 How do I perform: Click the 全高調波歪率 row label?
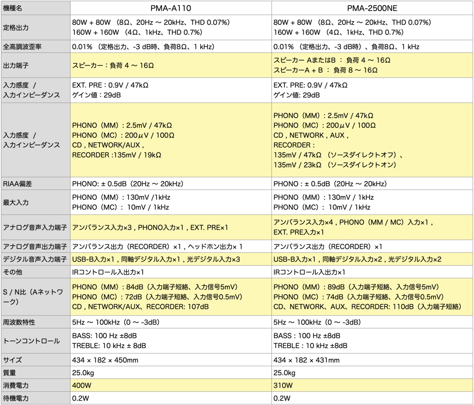(36, 47)
